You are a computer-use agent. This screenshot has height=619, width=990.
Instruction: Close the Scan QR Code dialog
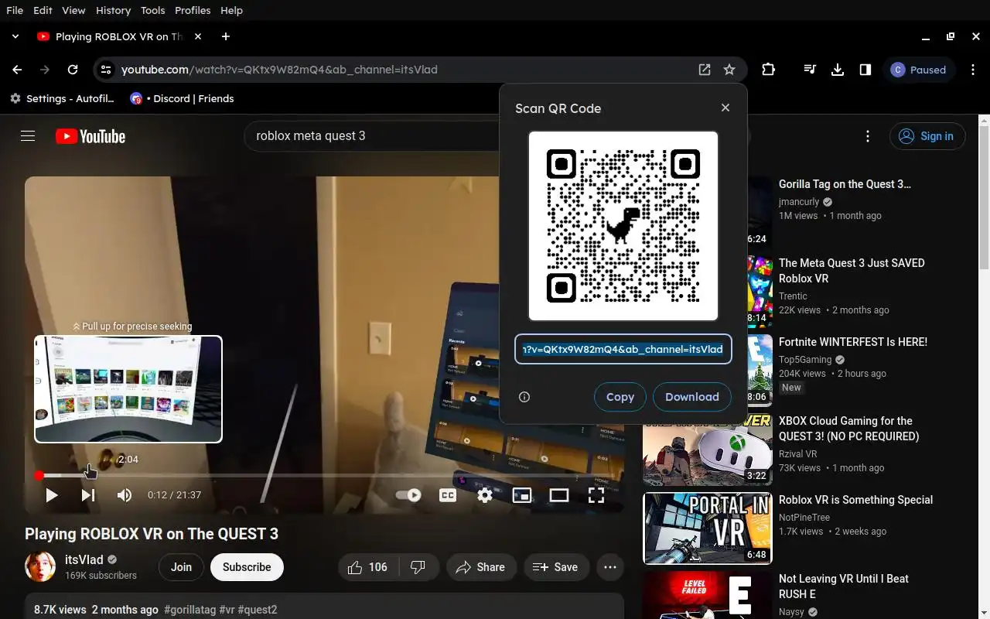click(x=725, y=108)
